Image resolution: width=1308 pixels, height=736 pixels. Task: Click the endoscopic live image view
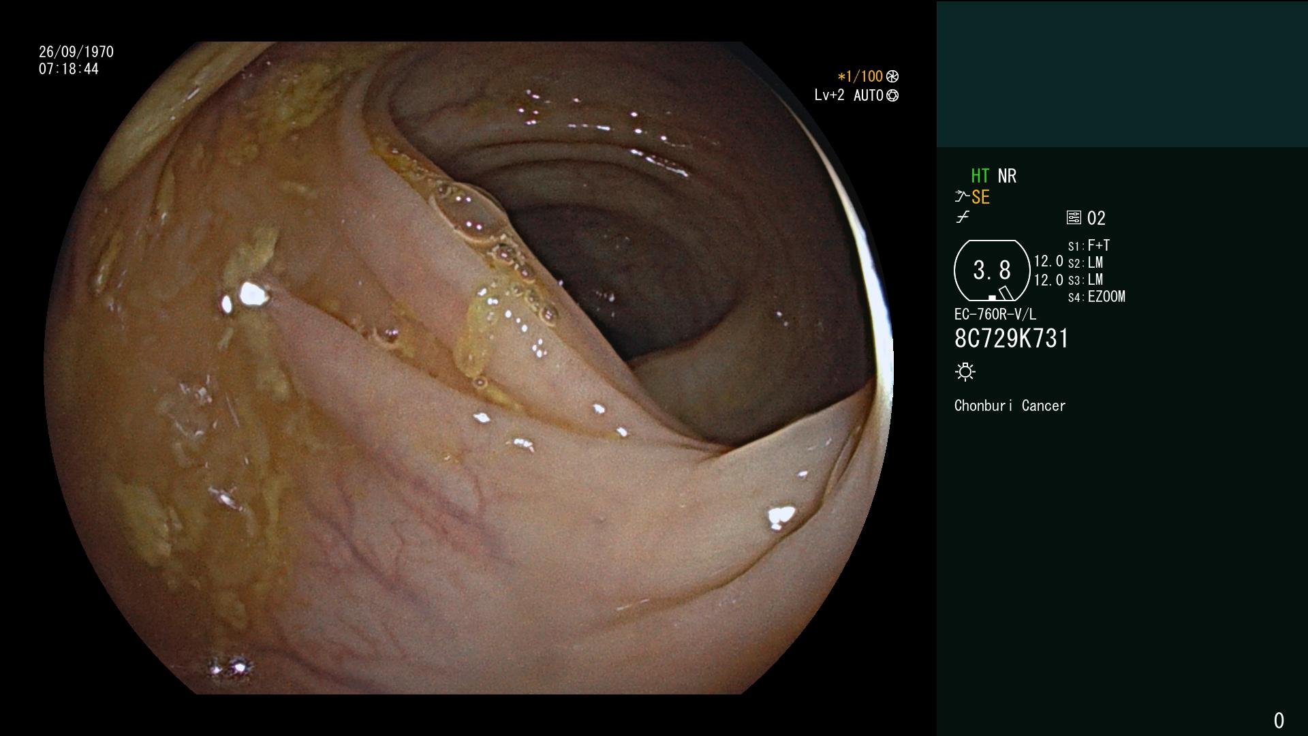pyautogui.click(x=469, y=368)
